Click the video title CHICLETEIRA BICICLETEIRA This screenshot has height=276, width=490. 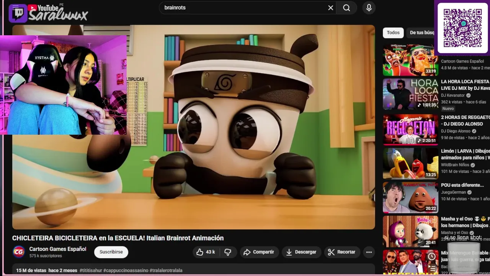point(118,238)
